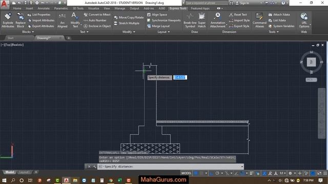Toggle 2D object snap
This screenshot has width=328, height=184.
point(242,173)
